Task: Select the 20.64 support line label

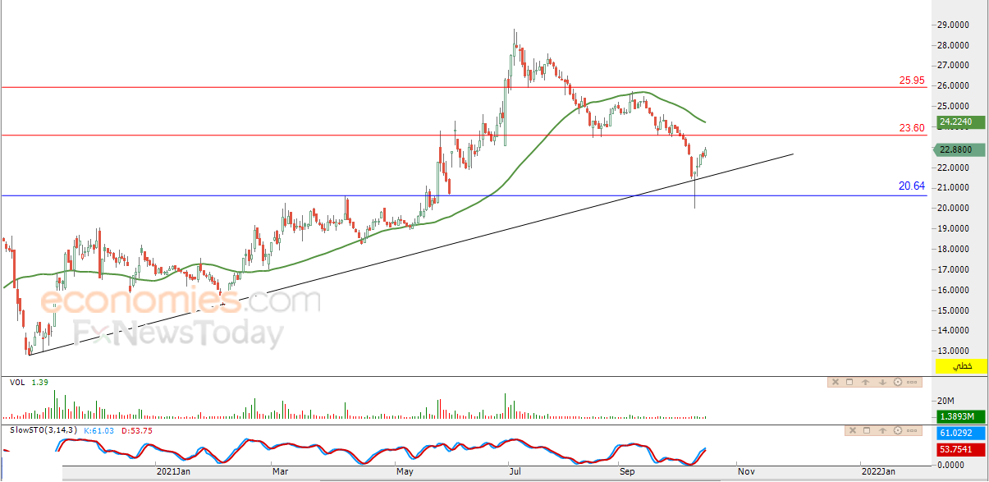Action: click(x=912, y=186)
